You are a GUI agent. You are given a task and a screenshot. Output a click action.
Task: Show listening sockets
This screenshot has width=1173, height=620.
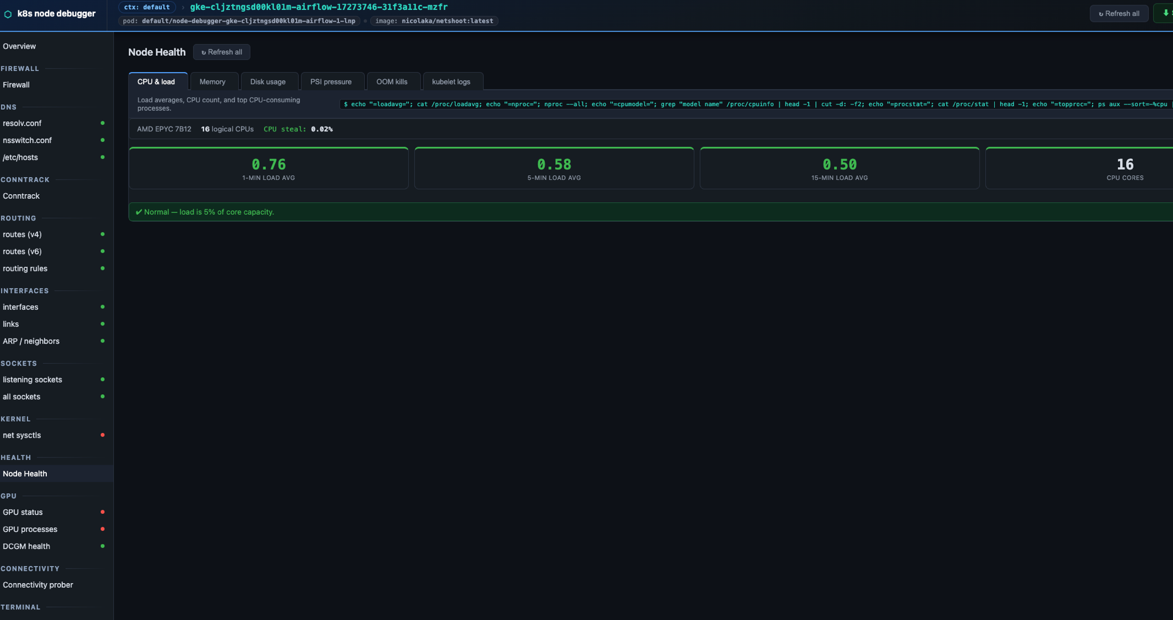point(32,380)
